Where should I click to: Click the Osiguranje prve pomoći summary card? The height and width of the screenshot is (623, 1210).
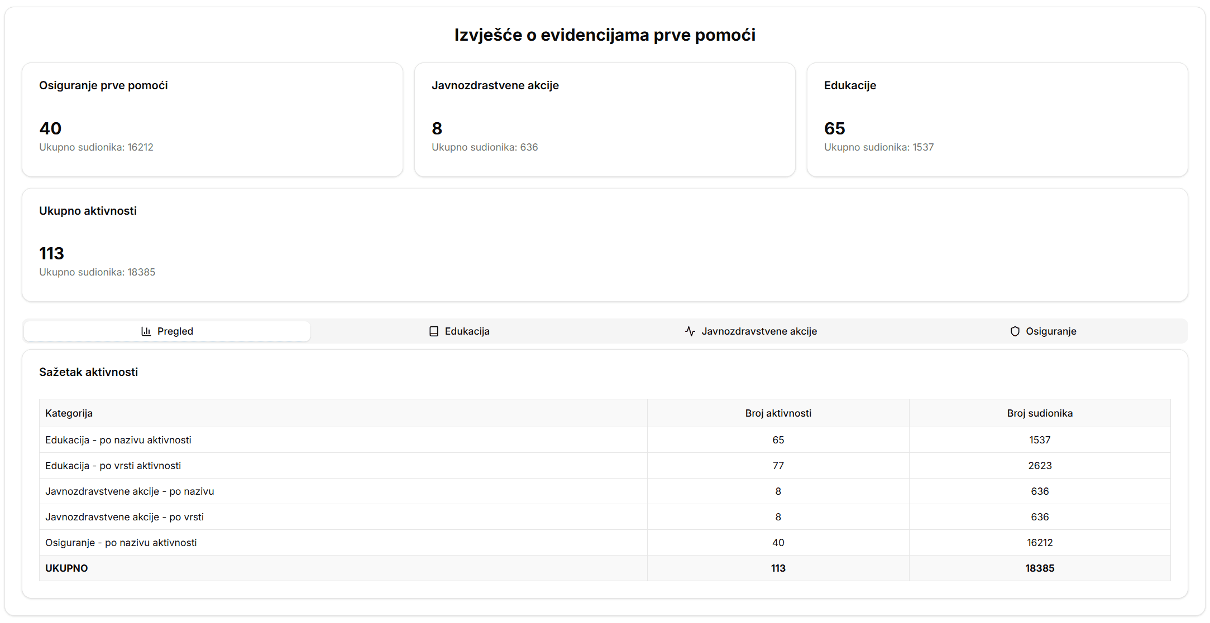click(212, 119)
